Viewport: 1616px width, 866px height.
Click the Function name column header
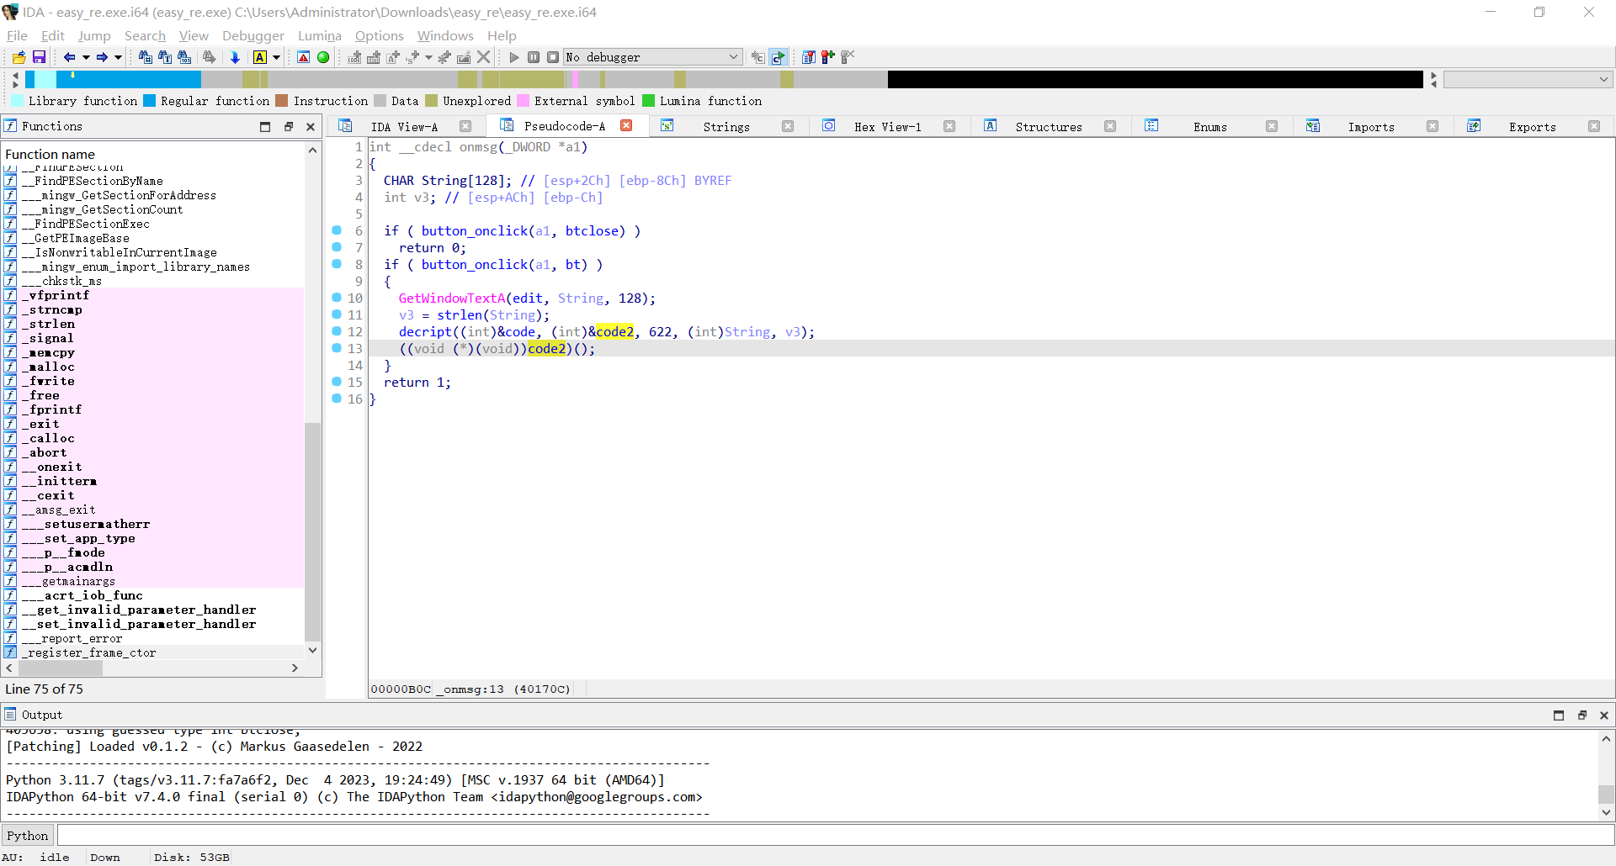pyautogui.click(x=50, y=154)
